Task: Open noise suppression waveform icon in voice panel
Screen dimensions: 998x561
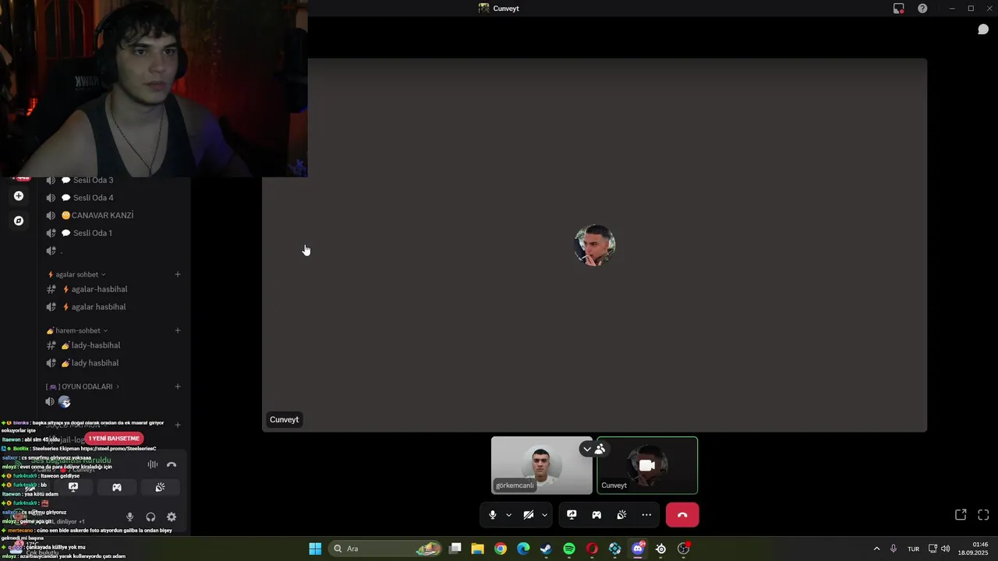Action: (x=153, y=464)
